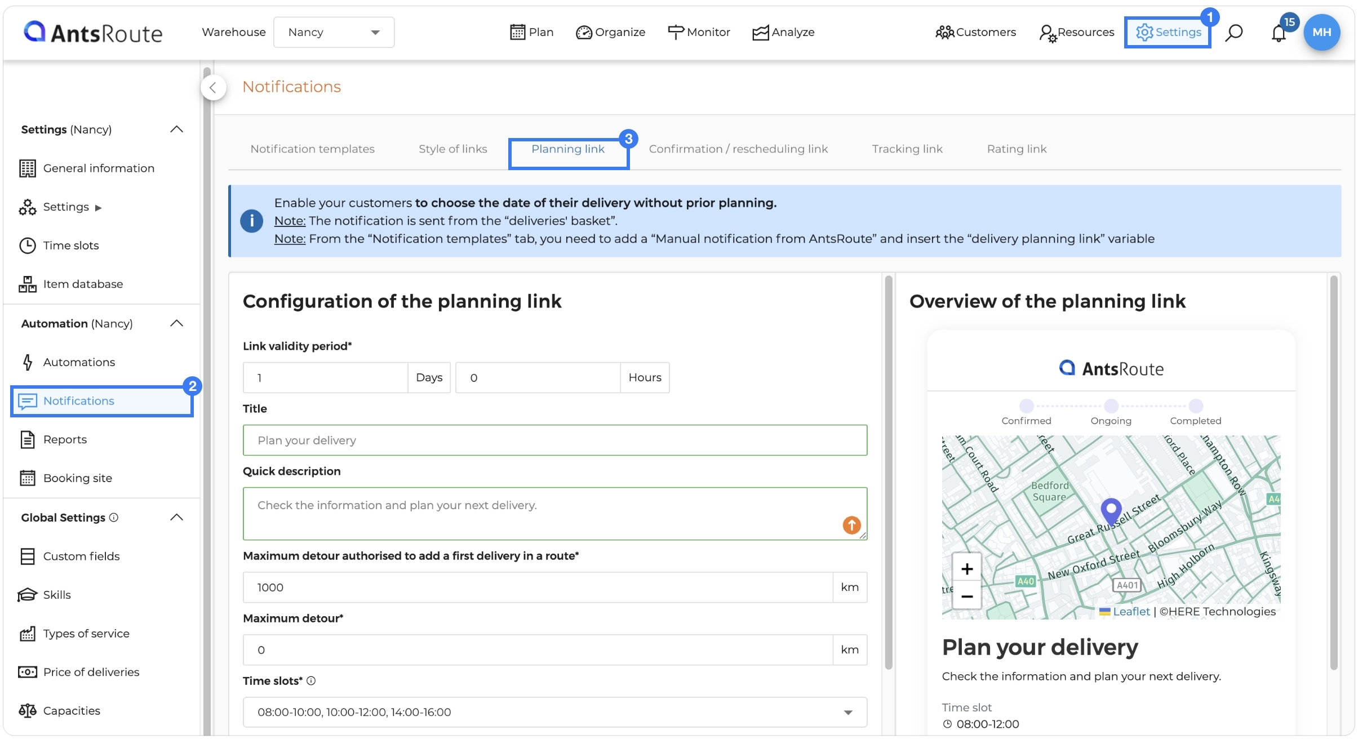Open Item database
The width and height of the screenshot is (1358, 739).
71,284
